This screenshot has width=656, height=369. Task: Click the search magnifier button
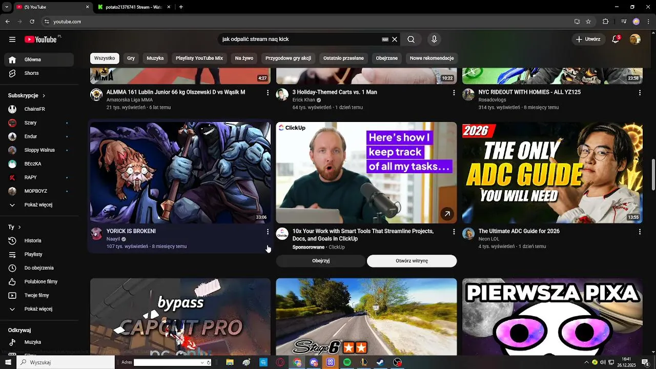(x=411, y=39)
